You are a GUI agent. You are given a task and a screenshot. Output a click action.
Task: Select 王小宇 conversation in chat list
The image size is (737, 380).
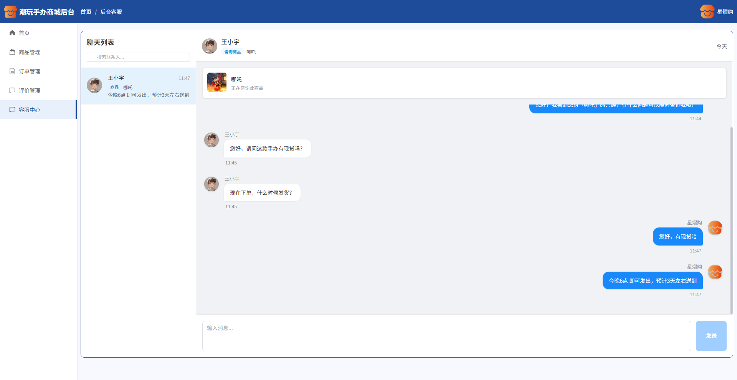coord(138,86)
